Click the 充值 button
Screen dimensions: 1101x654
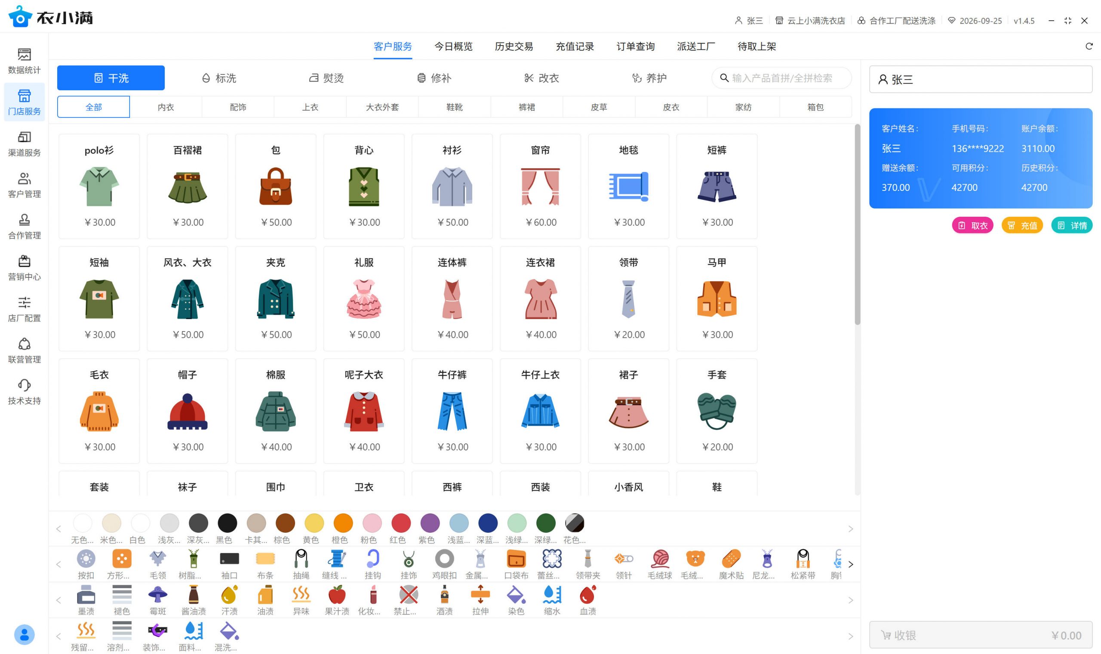coord(1022,225)
